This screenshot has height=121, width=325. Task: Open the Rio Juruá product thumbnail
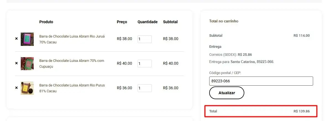point(27,39)
